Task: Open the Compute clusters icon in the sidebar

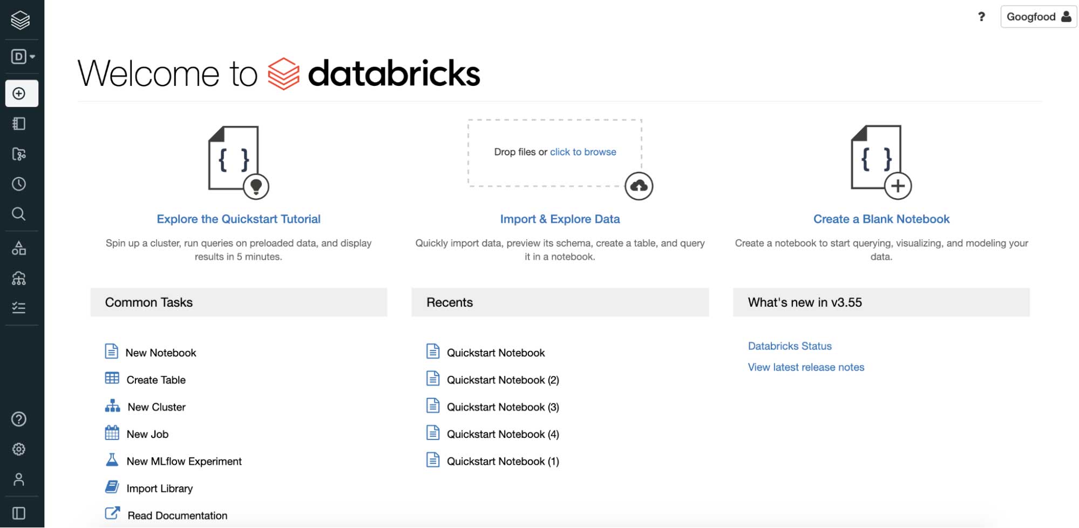Action: pyautogui.click(x=19, y=279)
